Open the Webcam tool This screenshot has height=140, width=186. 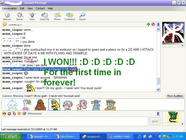point(7,16)
